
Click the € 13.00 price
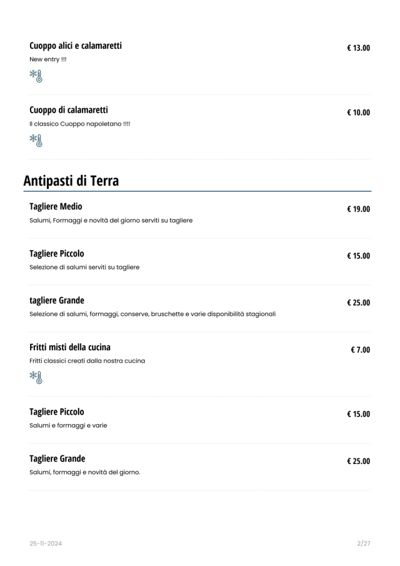tap(359, 48)
